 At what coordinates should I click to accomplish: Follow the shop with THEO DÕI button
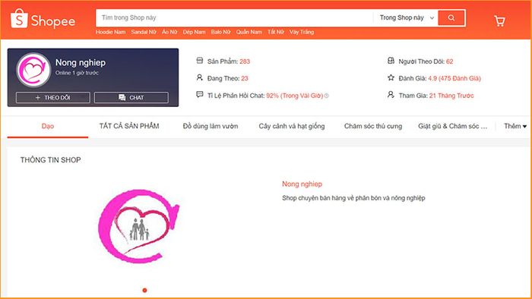click(53, 98)
